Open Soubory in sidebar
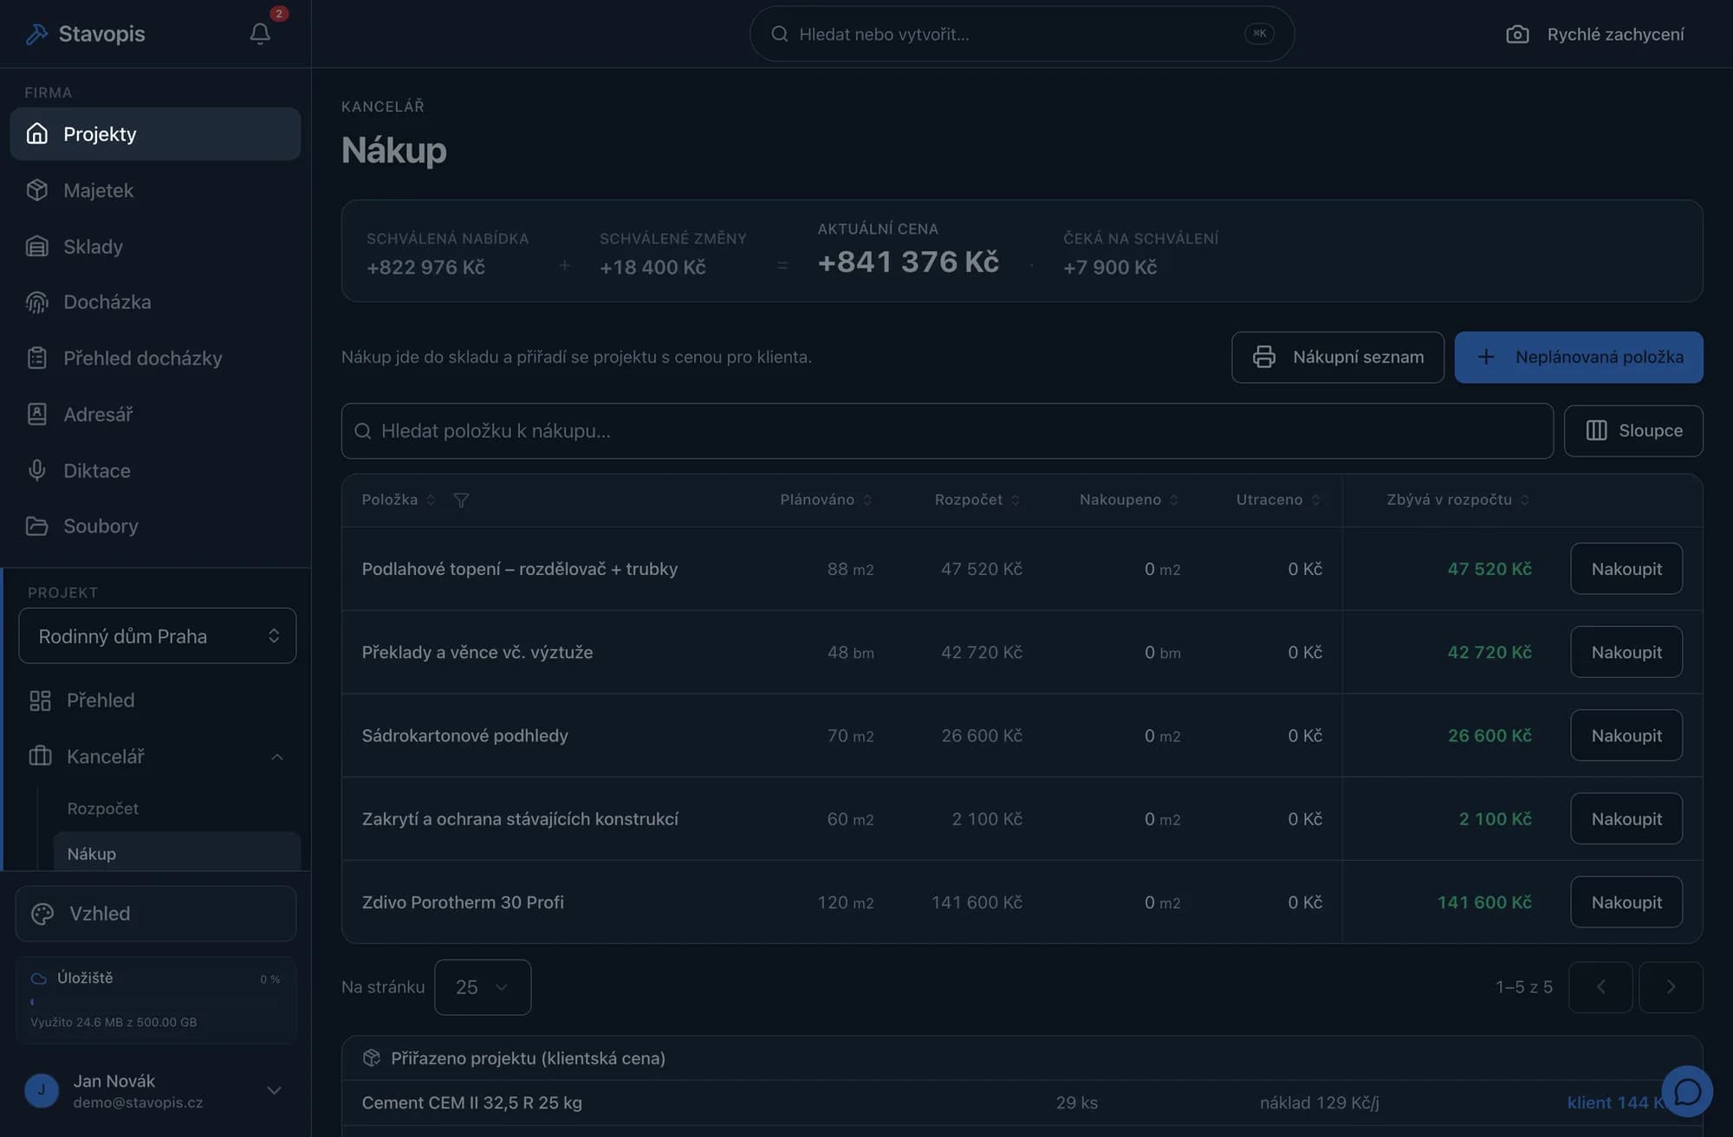 coord(155,527)
